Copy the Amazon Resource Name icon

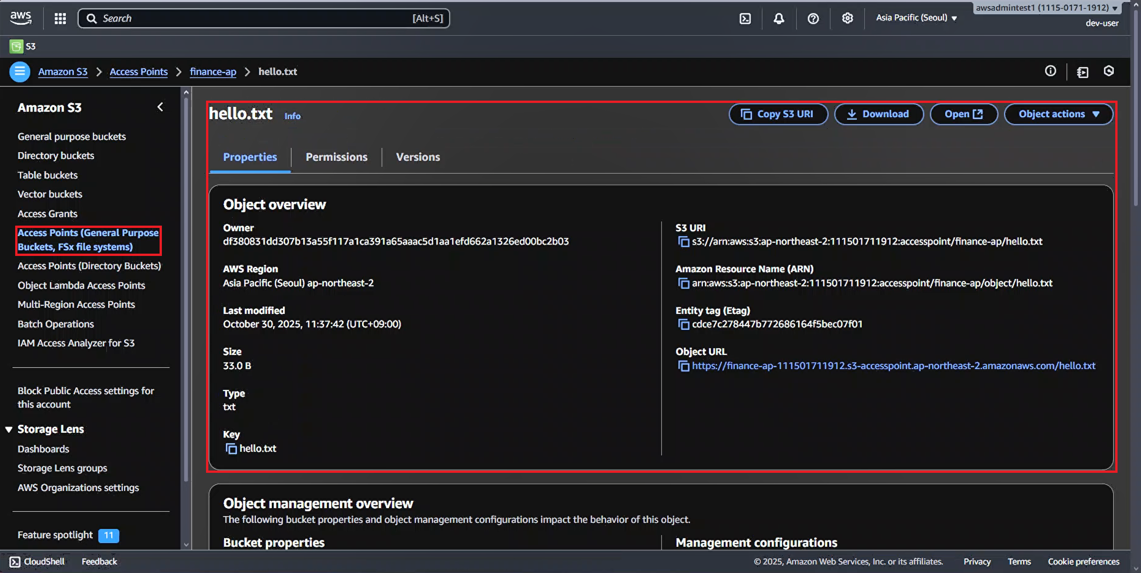pos(683,283)
